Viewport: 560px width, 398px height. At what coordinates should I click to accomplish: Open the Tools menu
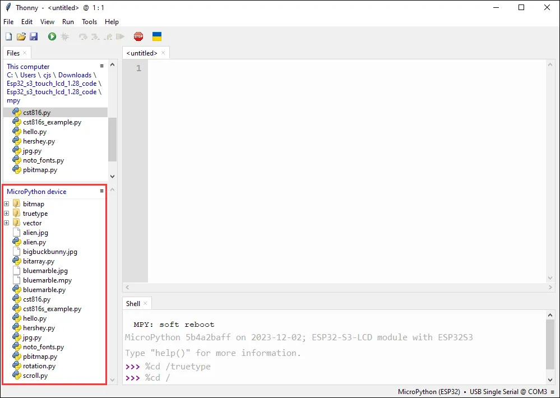(x=89, y=22)
